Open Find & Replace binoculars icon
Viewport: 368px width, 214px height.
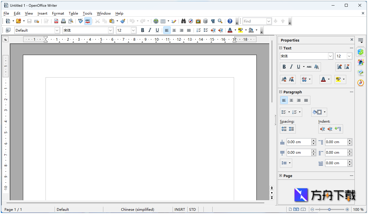[x=184, y=21]
